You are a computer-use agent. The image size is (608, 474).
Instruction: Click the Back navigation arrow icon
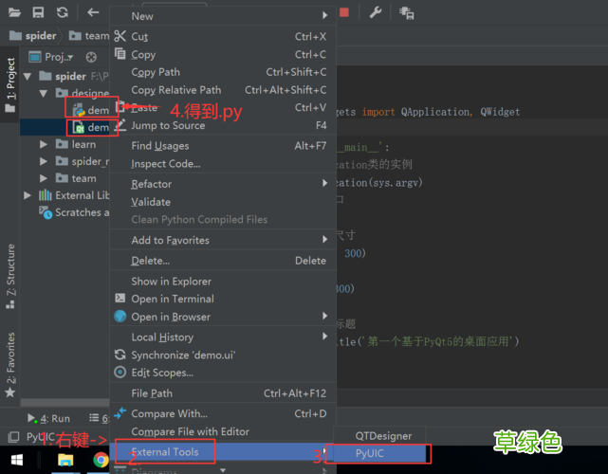92,12
